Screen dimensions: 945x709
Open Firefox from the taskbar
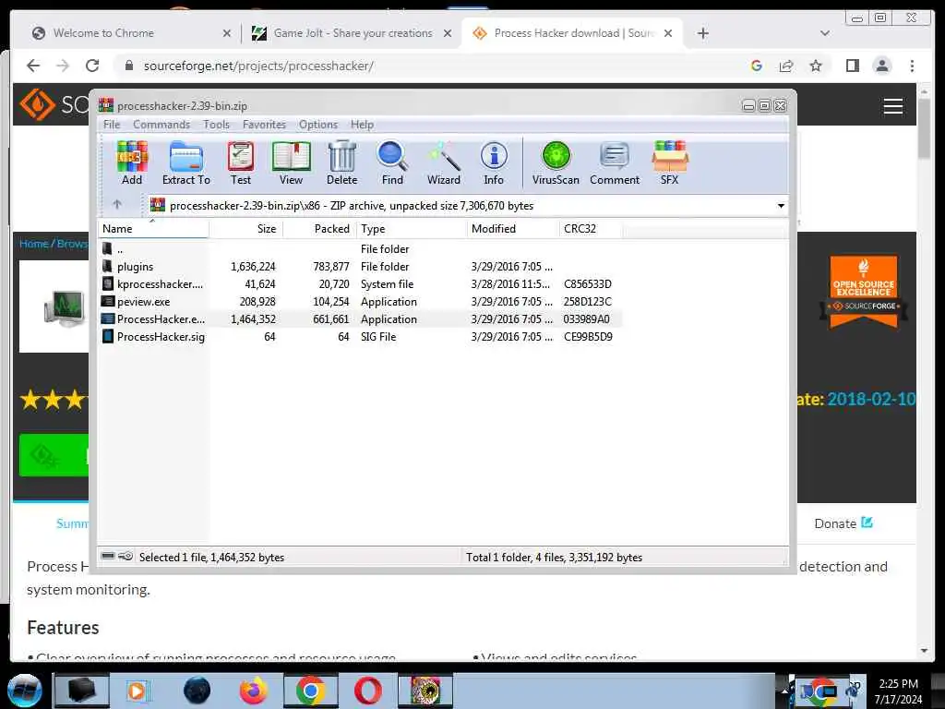coord(254,691)
